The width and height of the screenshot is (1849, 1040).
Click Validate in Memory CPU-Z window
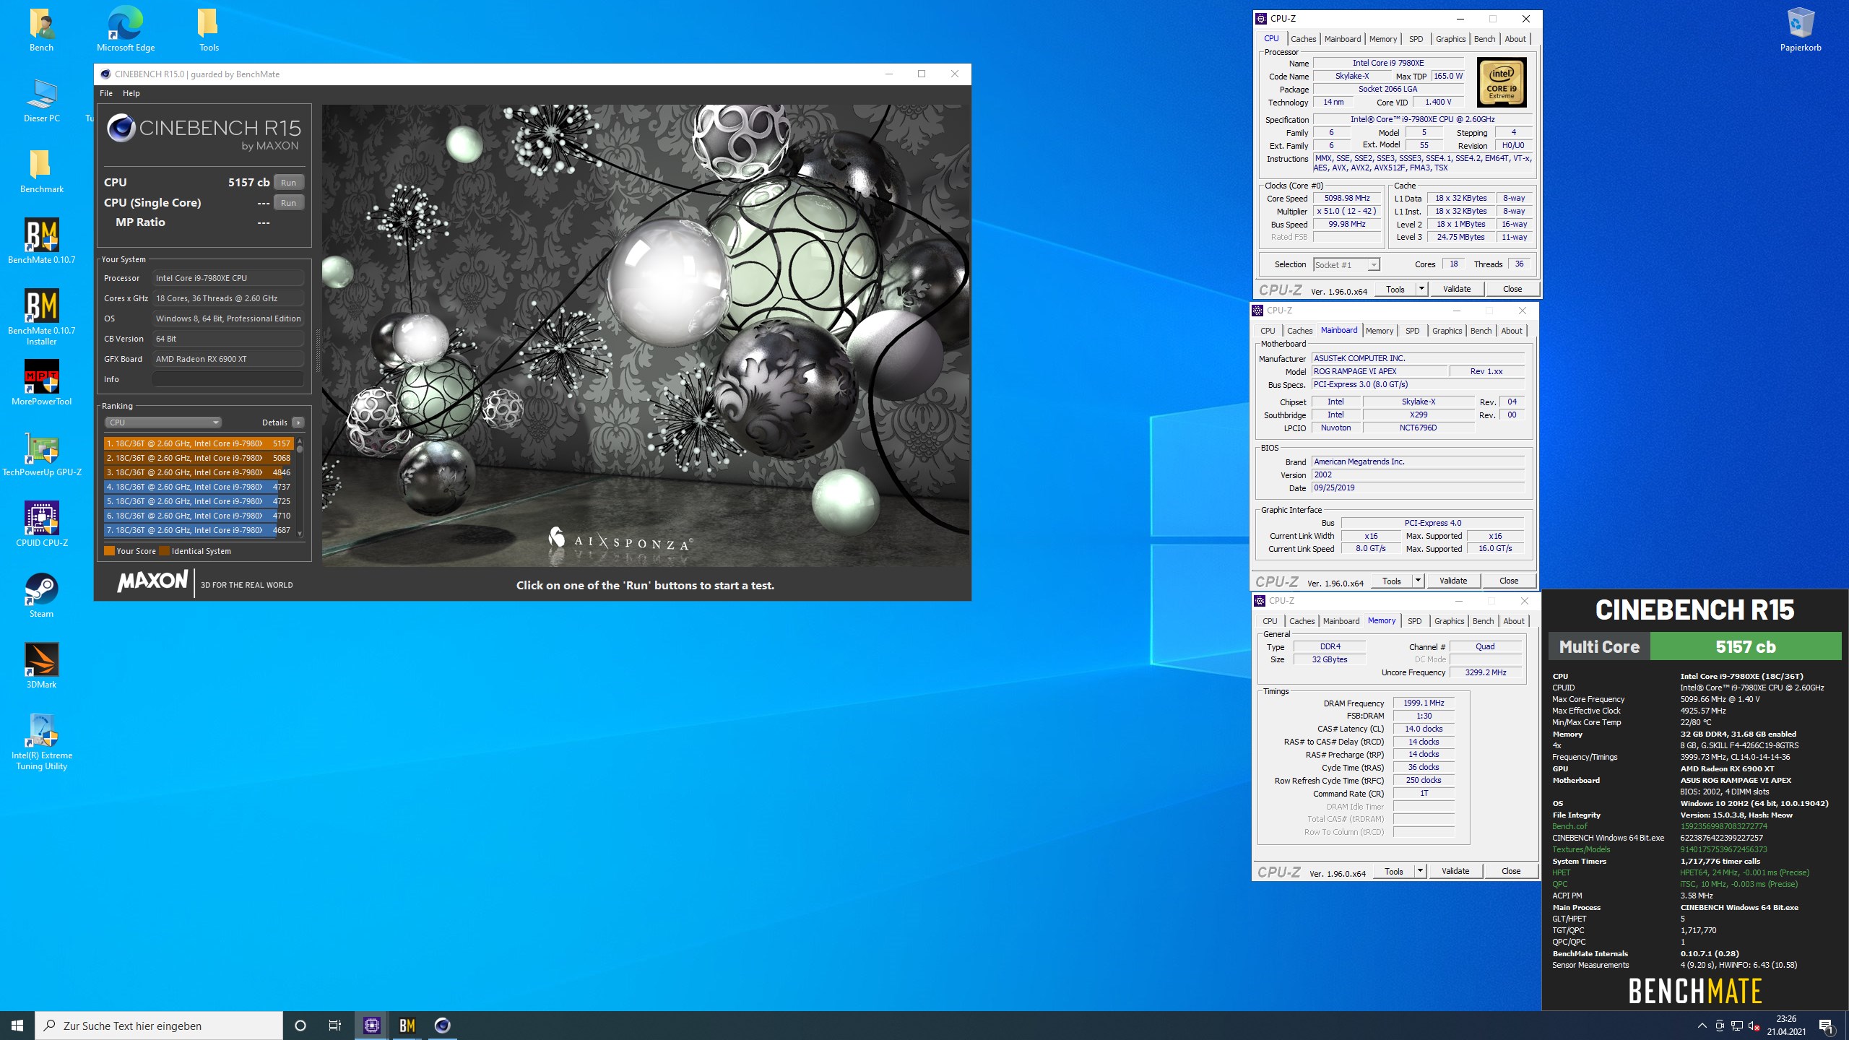point(1455,871)
